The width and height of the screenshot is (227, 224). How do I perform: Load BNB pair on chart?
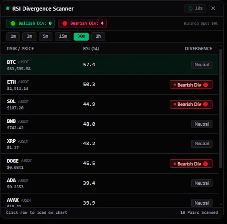click(110, 124)
